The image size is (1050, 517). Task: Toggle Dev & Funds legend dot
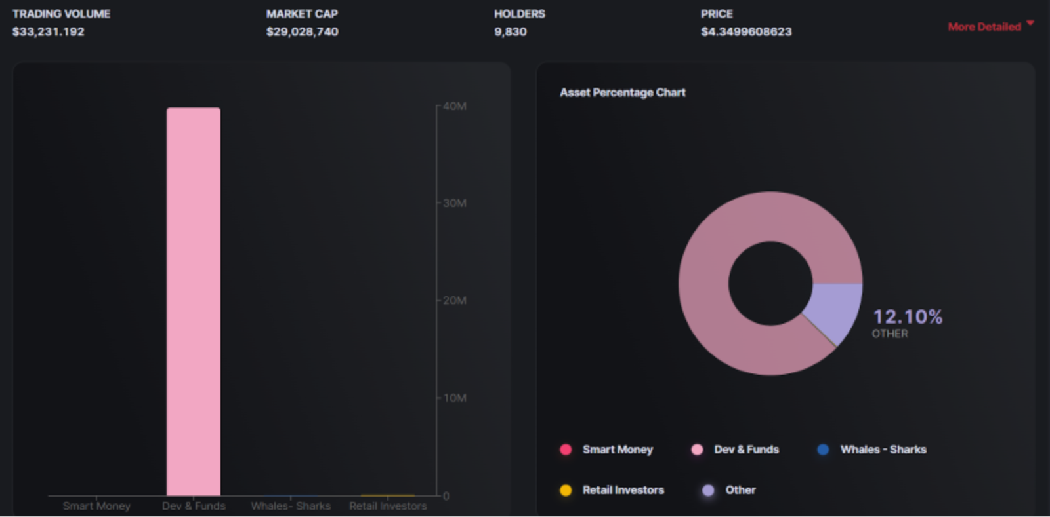click(697, 450)
